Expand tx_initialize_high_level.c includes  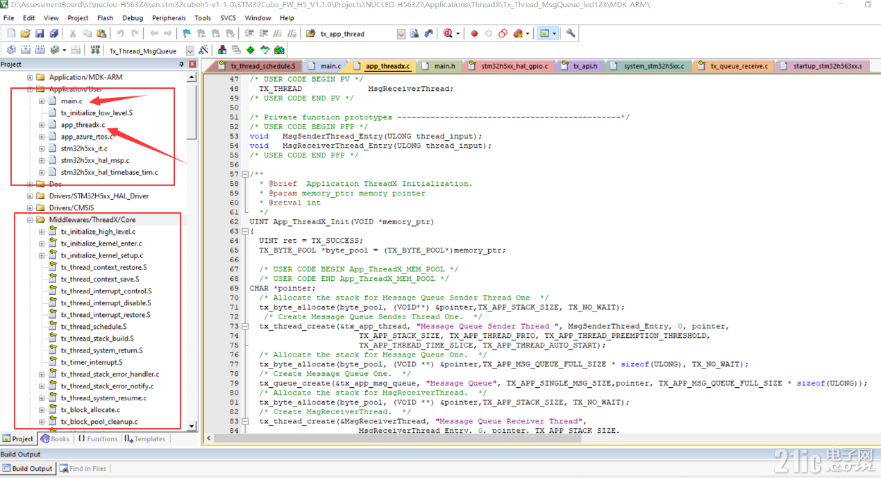pyautogui.click(x=42, y=232)
